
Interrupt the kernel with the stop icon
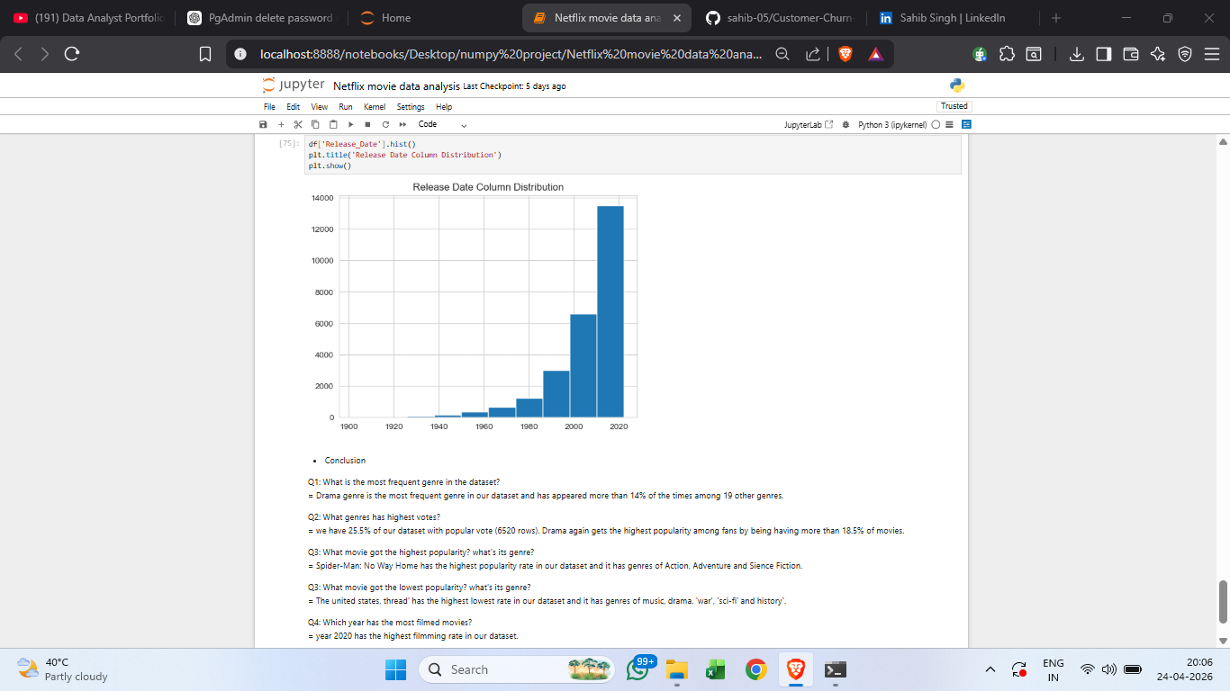368,124
